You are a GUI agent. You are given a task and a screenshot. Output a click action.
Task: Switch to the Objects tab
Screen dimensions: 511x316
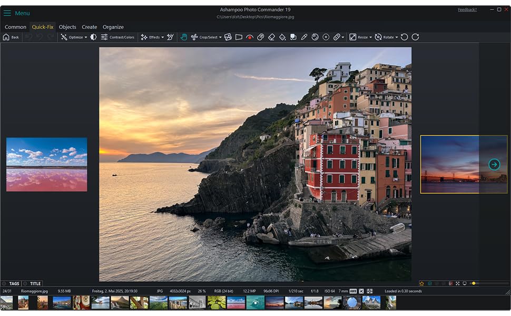(x=67, y=27)
